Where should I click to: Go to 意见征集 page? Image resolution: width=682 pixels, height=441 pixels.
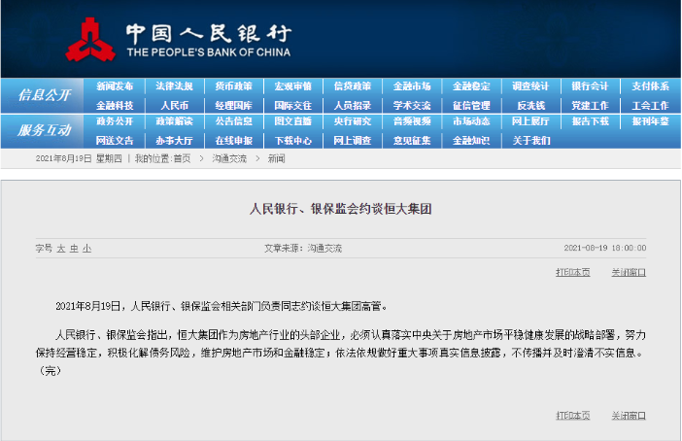(x=412, y=141)
